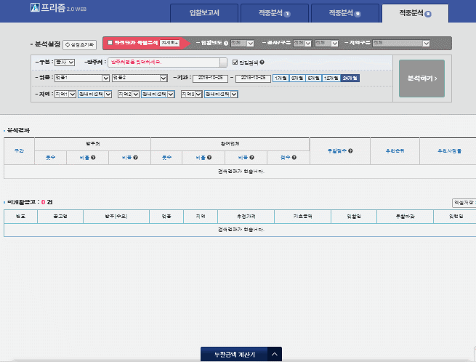Click the 설정초기화 reset button

click(79, 44)
